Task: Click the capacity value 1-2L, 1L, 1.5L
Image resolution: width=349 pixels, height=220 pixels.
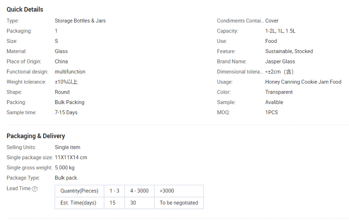Action: tap(281, 31)
